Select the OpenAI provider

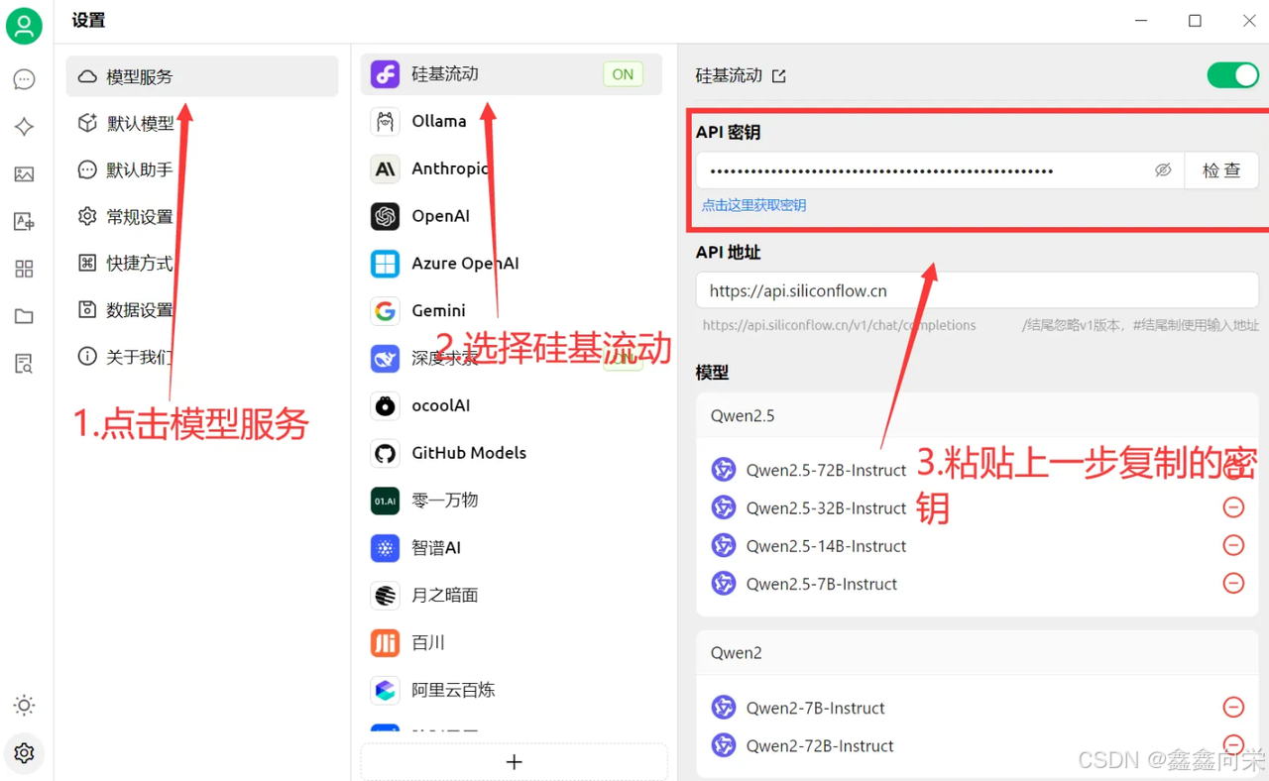(511, 216)
